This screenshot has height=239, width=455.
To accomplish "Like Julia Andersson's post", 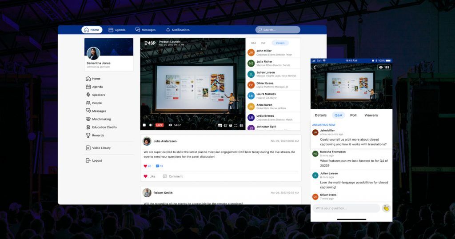I will coord(149,176).
